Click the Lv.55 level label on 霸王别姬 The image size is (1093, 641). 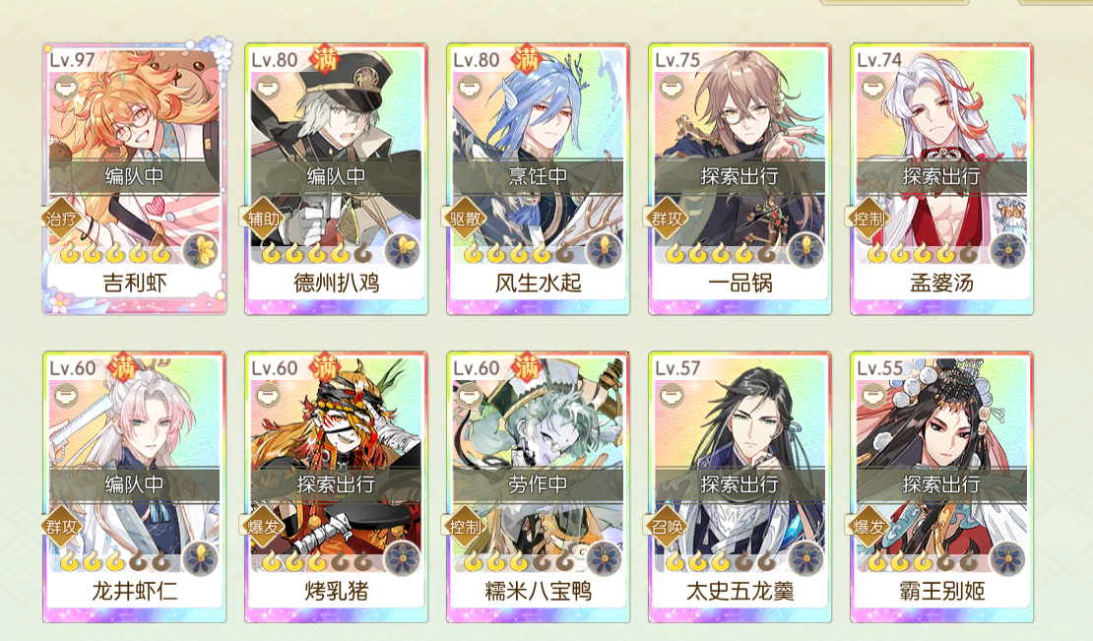[x=879, y=368]
